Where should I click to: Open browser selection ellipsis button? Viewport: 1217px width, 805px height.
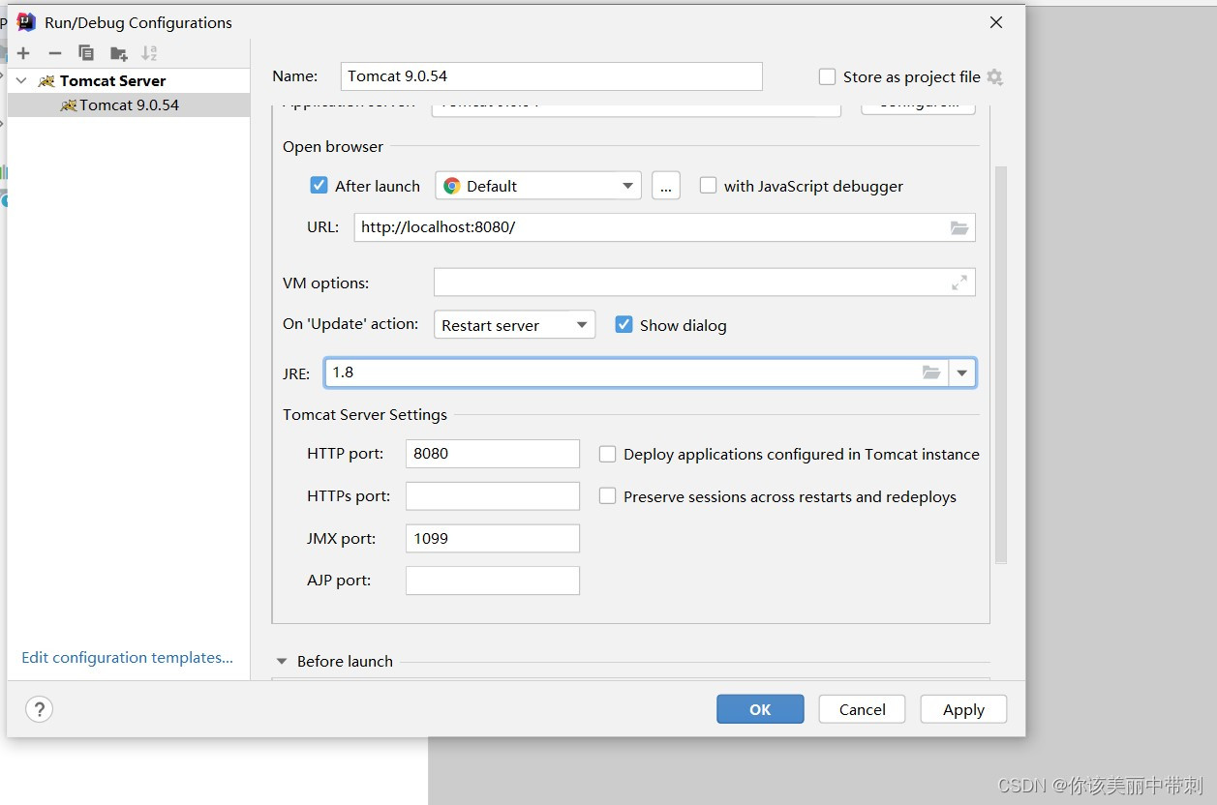(x=665, y=186)
